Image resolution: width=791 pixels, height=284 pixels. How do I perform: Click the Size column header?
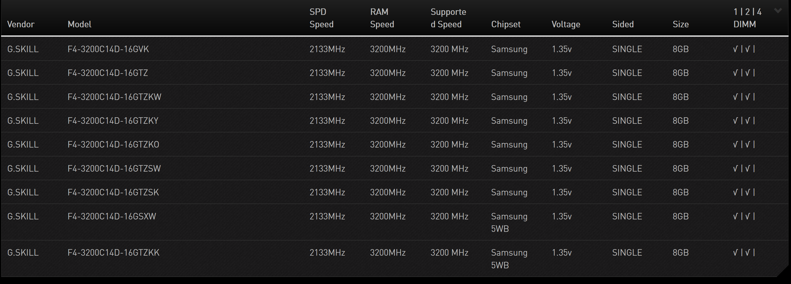680,24
